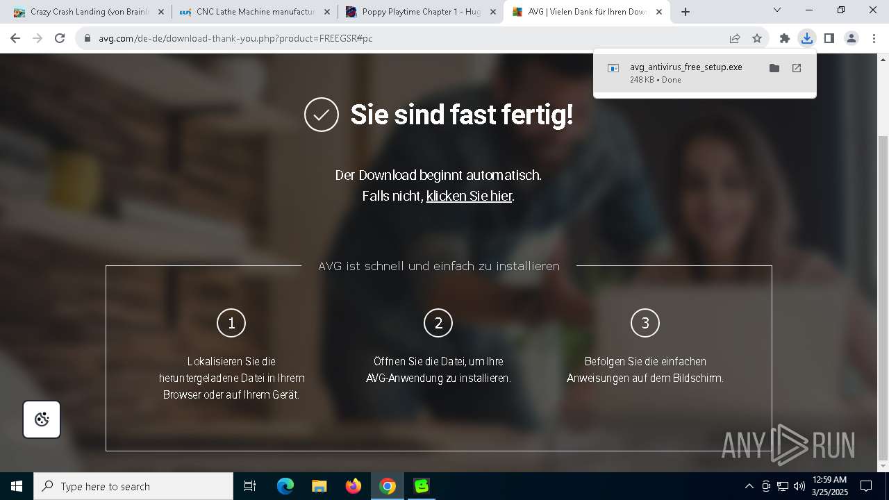Image resolution: width=889 pixels, height=500 pixels.
Task: Open the Windows Start menu
Action: coord(17,486)
